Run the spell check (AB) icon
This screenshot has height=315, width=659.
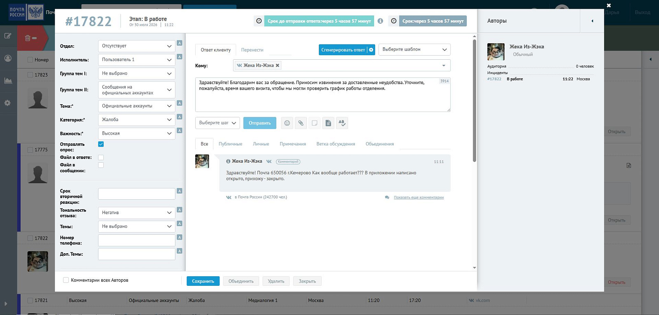[342, 123]
